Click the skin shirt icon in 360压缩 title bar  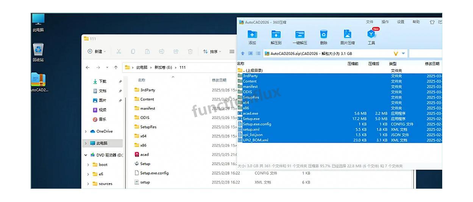tap(432, 22)
